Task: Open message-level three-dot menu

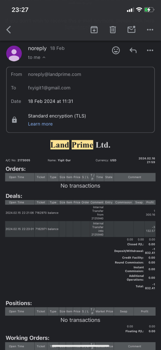Action: [150, 50]
